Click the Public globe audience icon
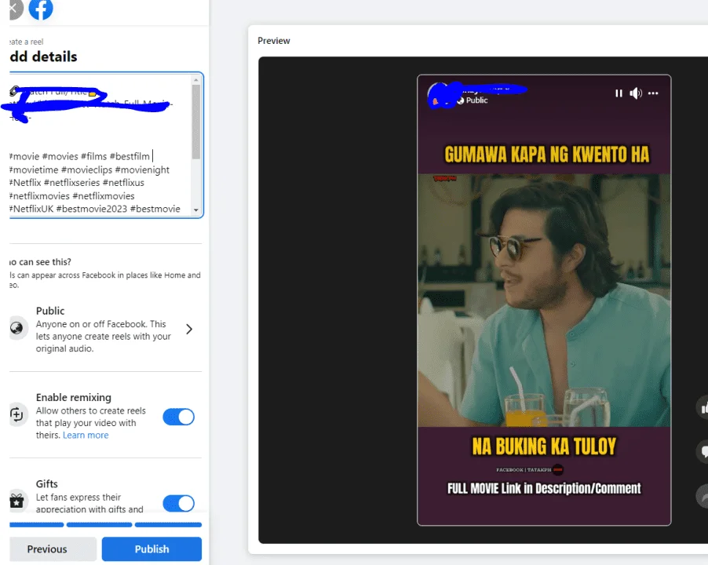This screenshot has height=565, width=708. point(17,328)
